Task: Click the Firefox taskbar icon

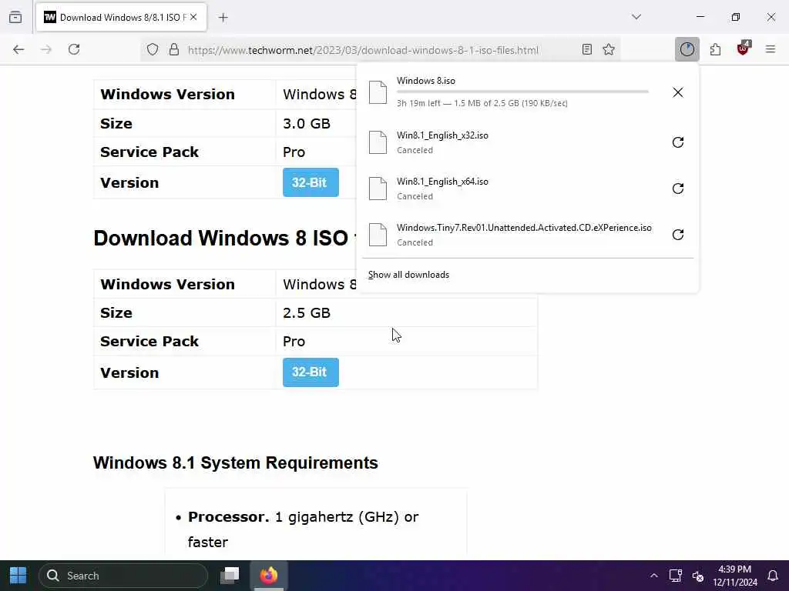Action: (x=269, y=576)
